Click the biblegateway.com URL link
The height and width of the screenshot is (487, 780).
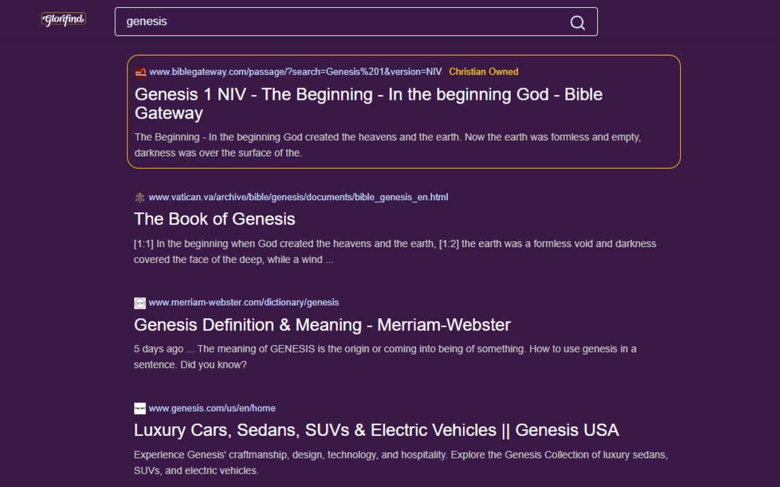pos(296,72)
